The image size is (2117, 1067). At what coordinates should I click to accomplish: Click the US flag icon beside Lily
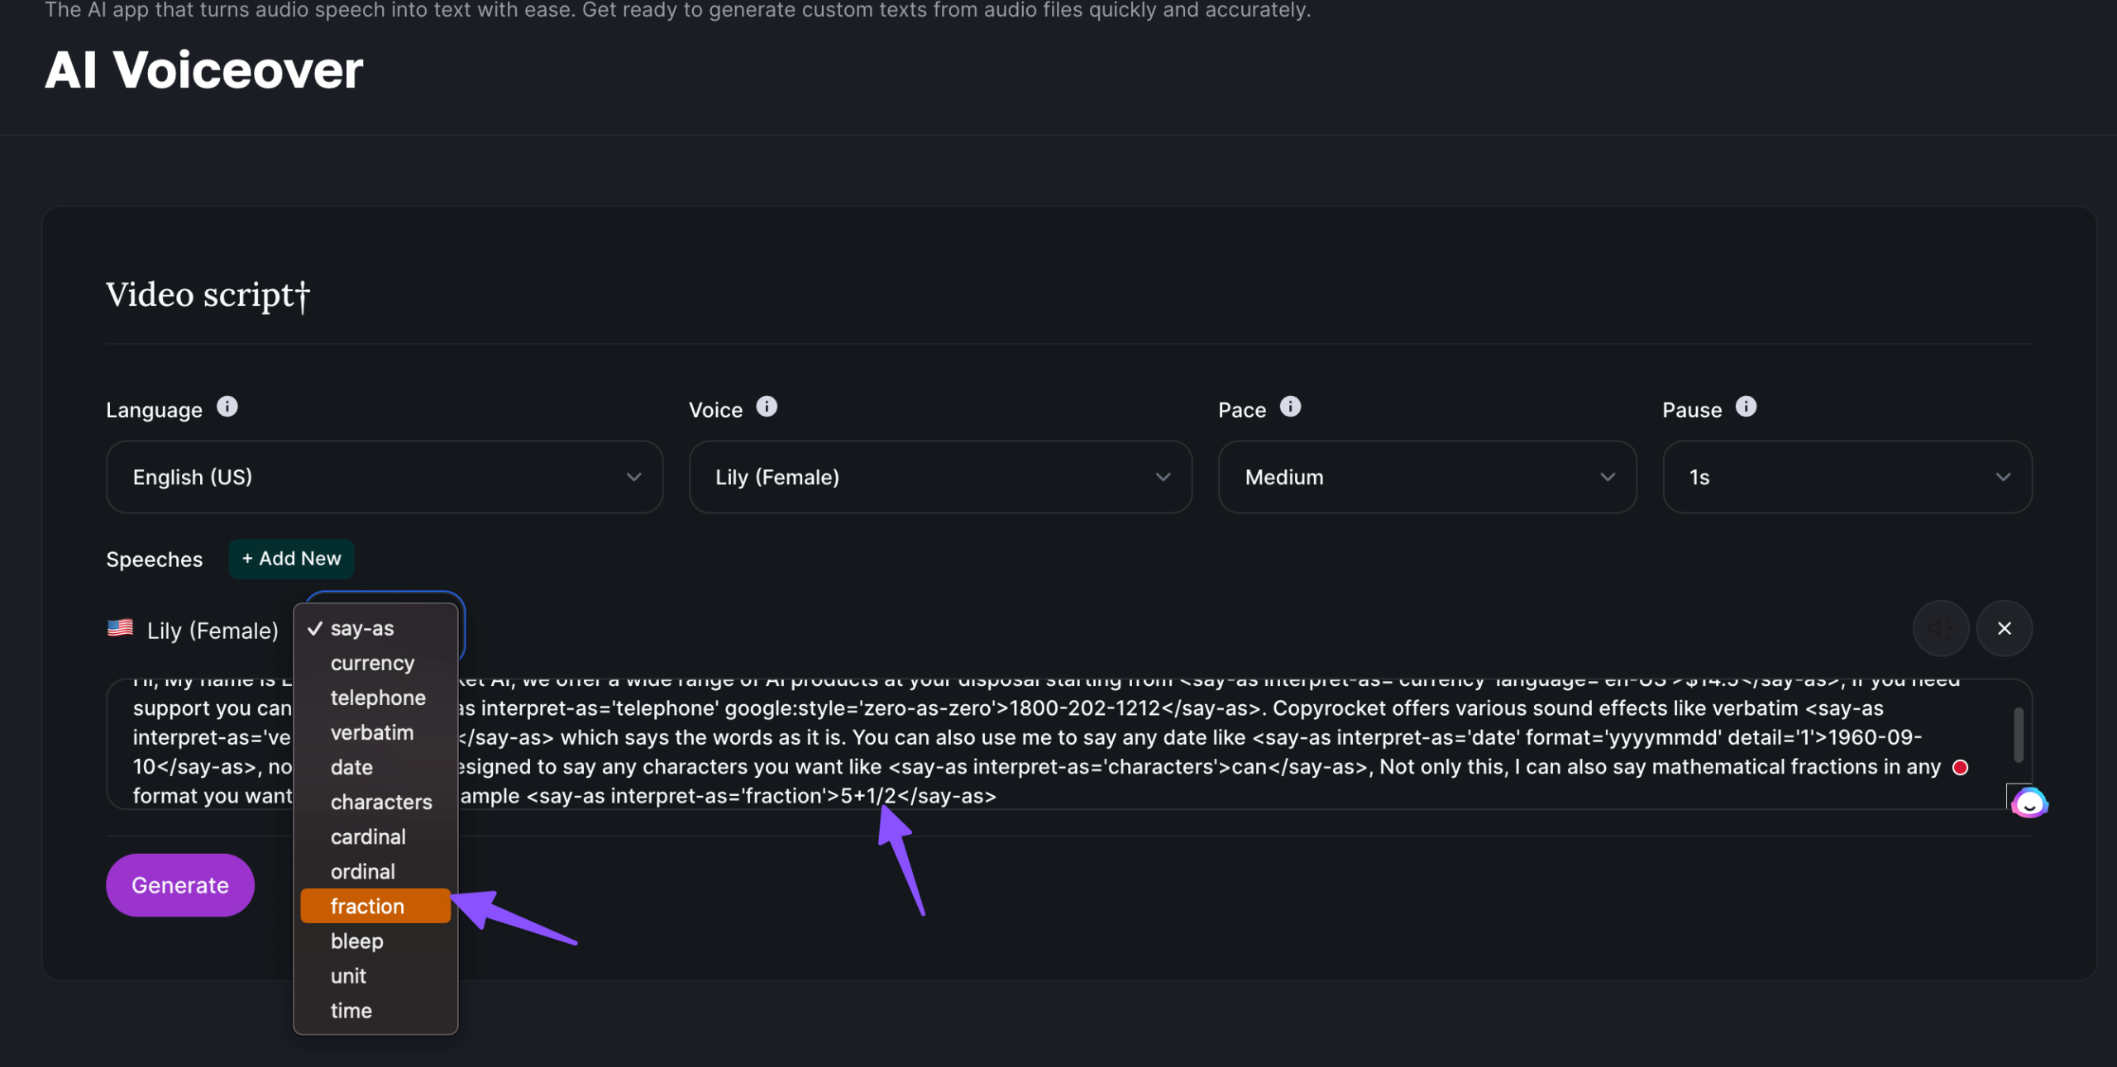[x=121, y=628]
